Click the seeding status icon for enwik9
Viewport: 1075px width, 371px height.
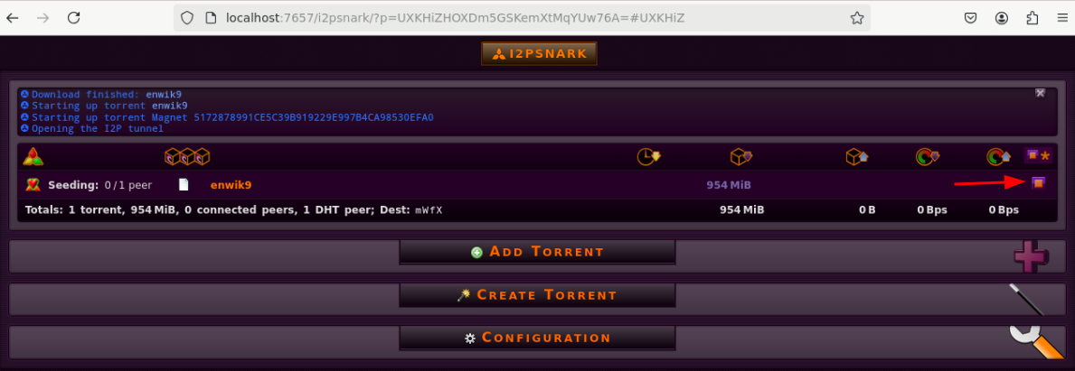point(33,185)
